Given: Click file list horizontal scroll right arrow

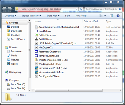Looking at the screenshot, I should 121,90.
